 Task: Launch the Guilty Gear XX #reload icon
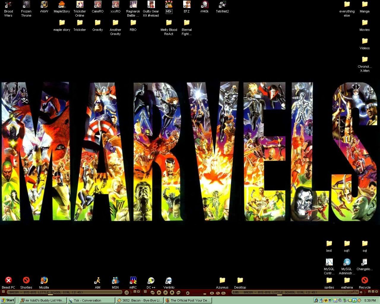[x=151, y=9]
